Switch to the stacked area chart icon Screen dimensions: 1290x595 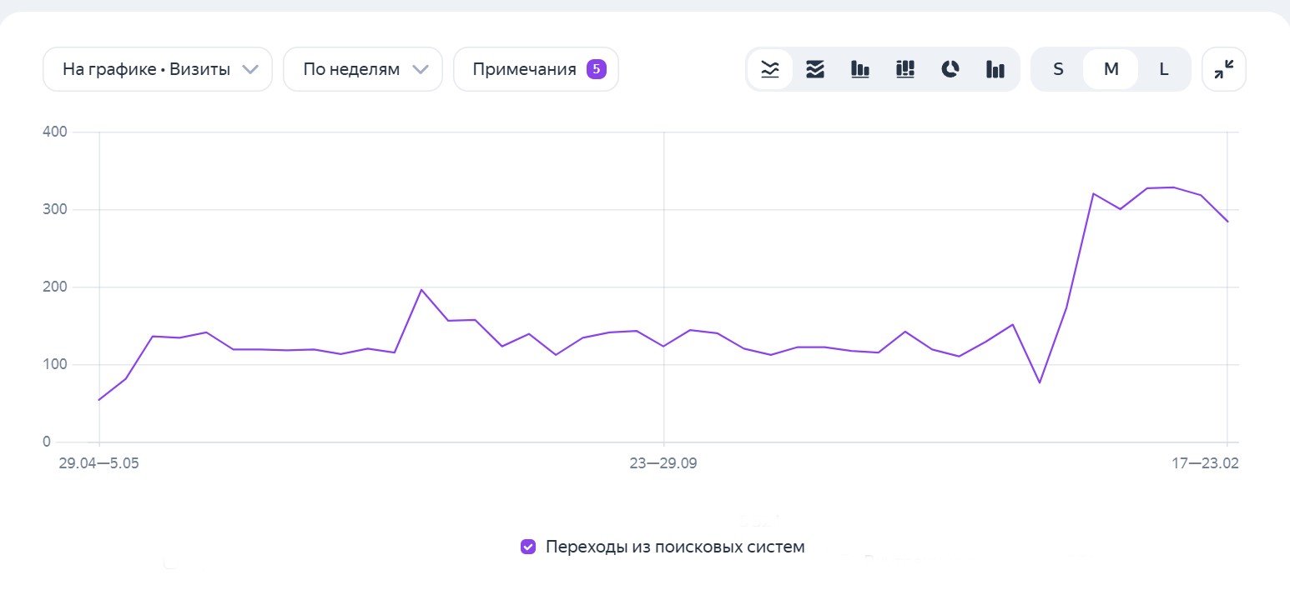tap(815, 69)
